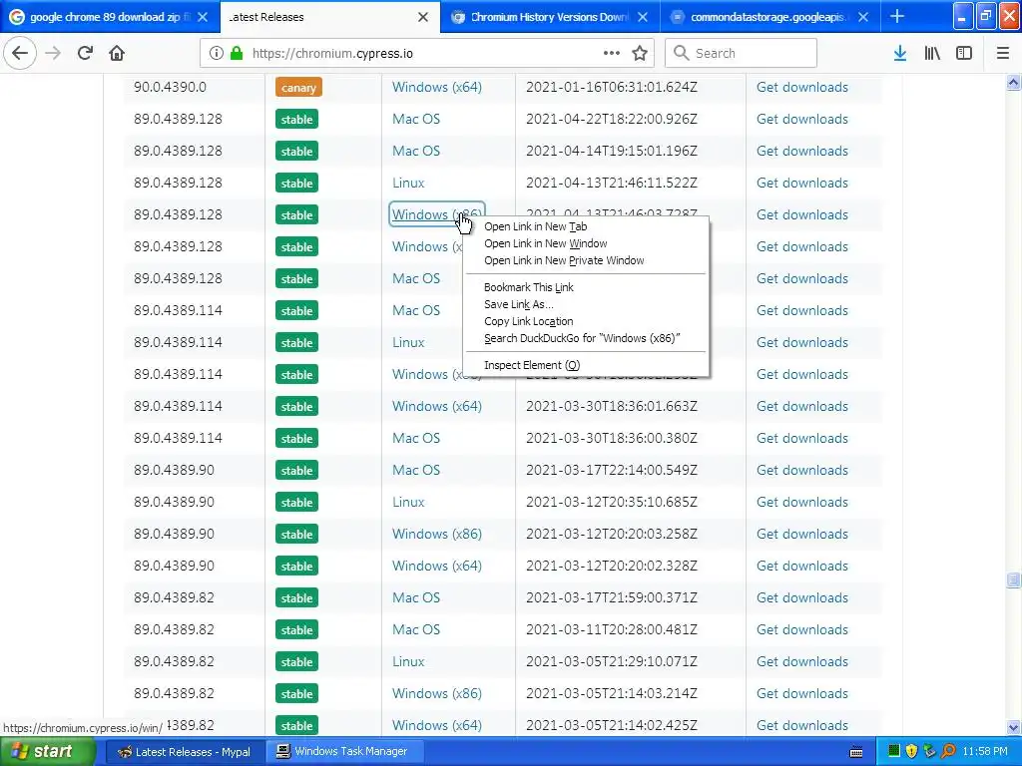Show site information icon in address bar
The width and height of the screenshot is (1022, 766).
(217, 53)
